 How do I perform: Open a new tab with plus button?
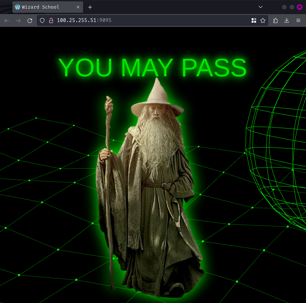(x=90, y=7)
